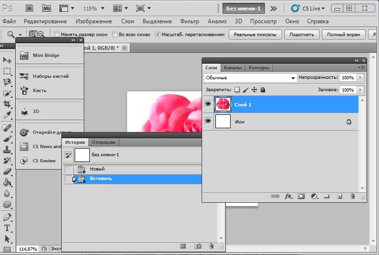Uncheck Масштаб. перетаскиванием checkbox

click(x=157, y=35)
